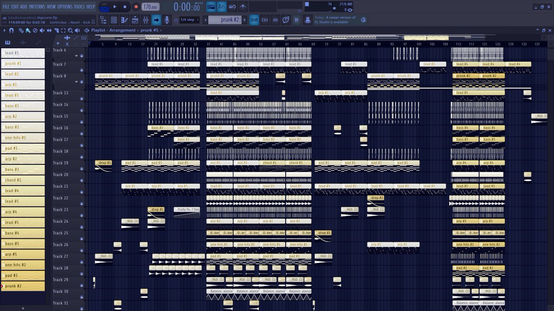Select the Draw pencil tool
The width and height of the screenshot is (554, 311).
21,30
